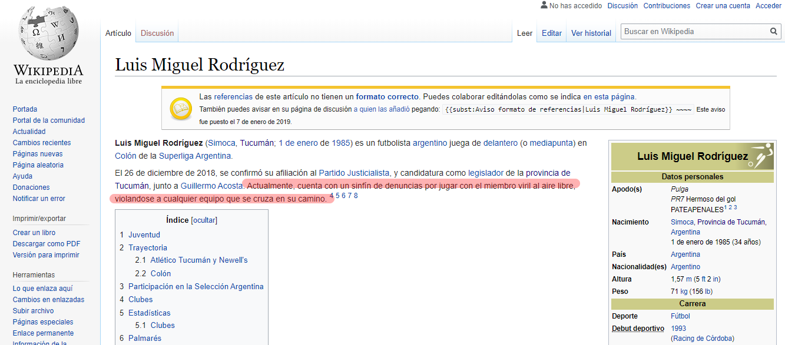
Task: Jump to section 4 Clubes
Action: [x=141, y=299]
